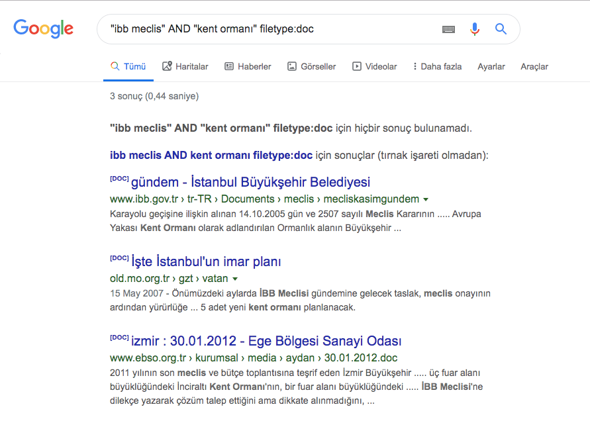Click inside the search query field
The height and width of the screenshot is (423, 590).
[271, 29]
